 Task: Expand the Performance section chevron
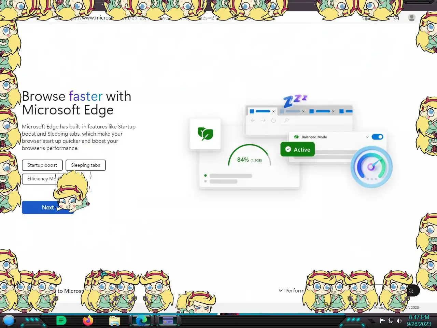(x=281, y=290)
